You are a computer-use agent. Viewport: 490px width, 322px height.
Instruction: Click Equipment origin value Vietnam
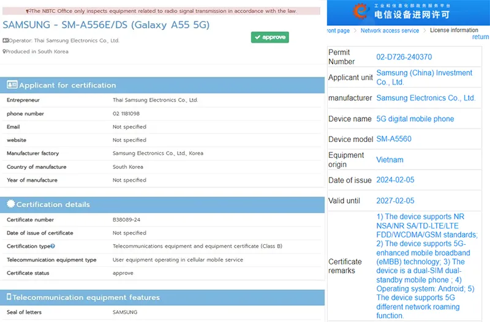390,160
